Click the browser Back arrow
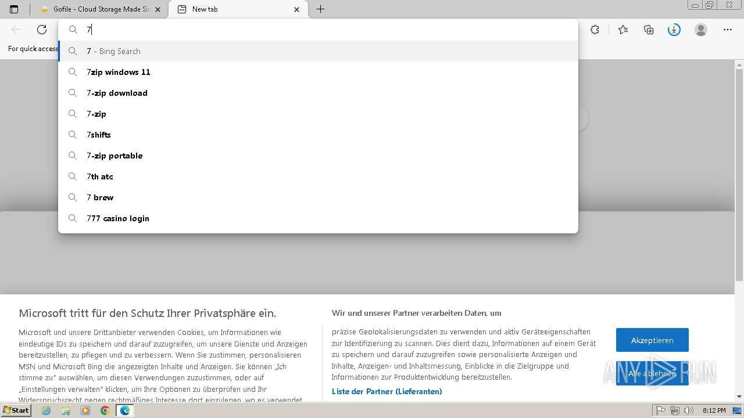Image resolution: width=744 pixels, height=418 pixels. tap(16, 30)
